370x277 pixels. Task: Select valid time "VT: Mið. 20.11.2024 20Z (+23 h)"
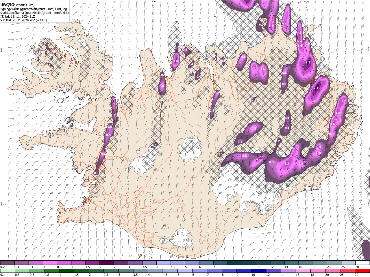pyautogui.click(x=24, y=20)
